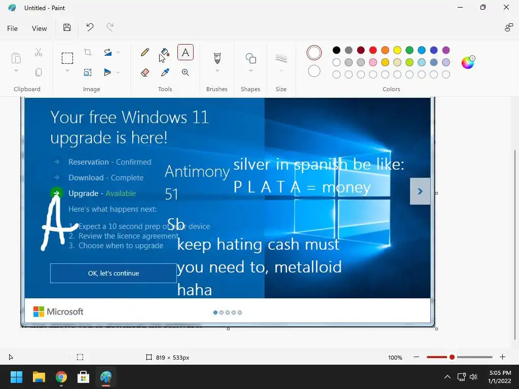The height and width of the screenshot is (389, 519).
Task: Click the Redo arrow
Action: (109, 27)
